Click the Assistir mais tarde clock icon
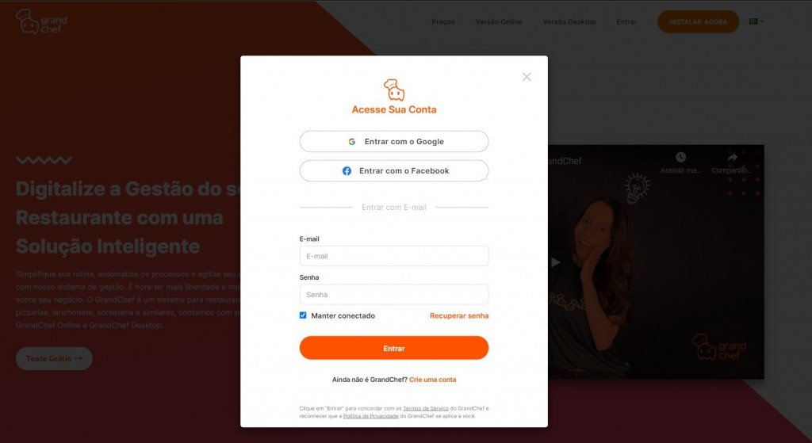This screenshot has height=443, width=812. (x=680, y=157)
